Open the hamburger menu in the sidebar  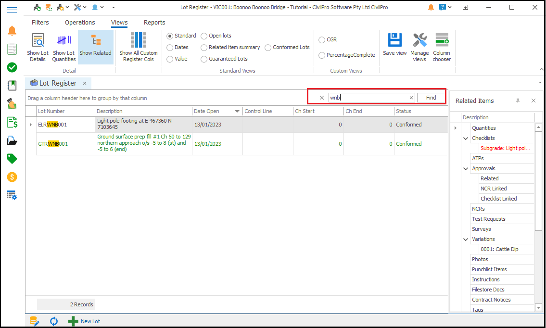12,10
